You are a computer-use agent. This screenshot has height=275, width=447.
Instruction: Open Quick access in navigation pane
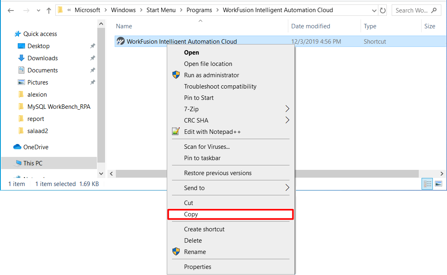pos(40,34)
